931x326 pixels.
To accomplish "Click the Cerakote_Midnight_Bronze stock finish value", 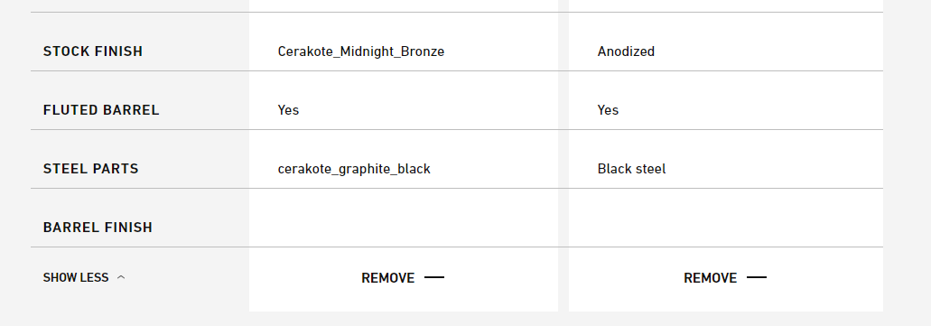I will click(x=361, y=51).
